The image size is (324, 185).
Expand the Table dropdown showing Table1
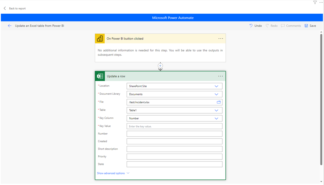coord(216,110)
